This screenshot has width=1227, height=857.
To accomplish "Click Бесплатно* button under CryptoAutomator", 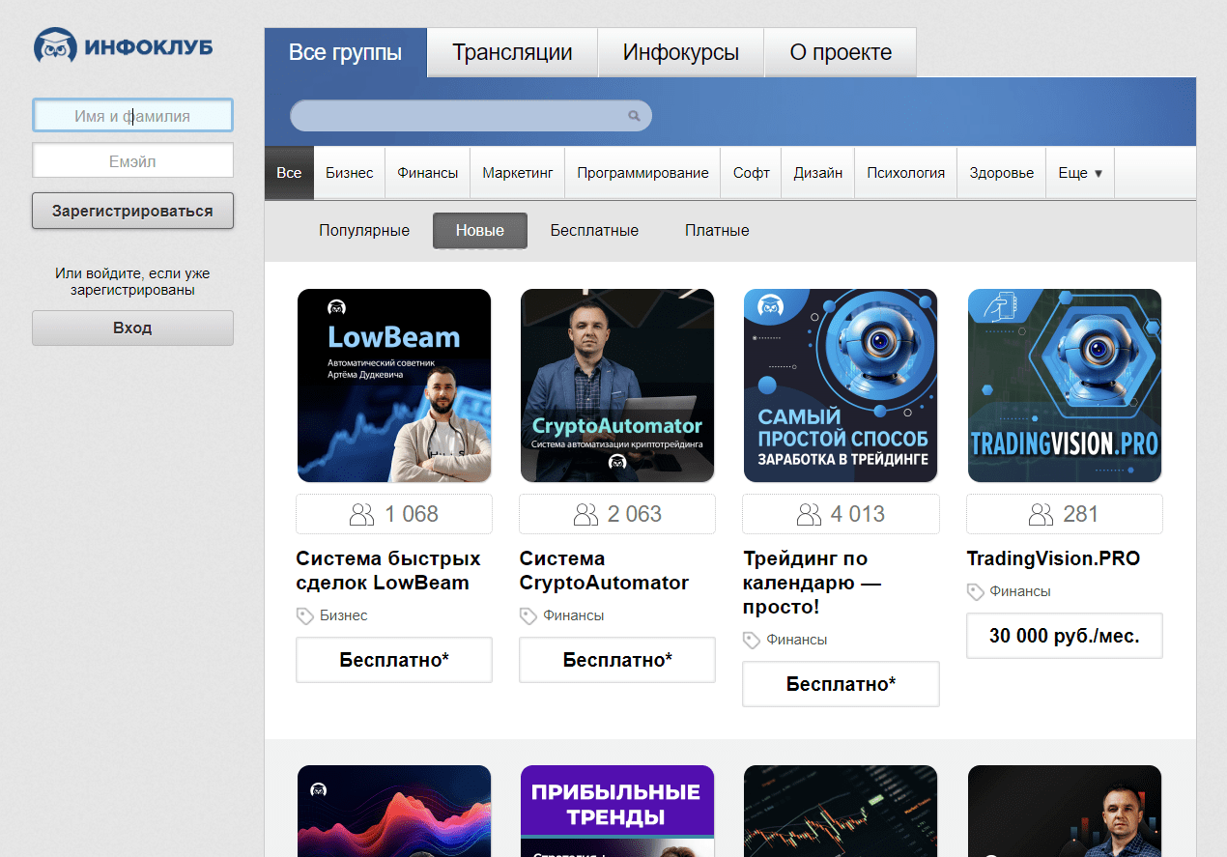I will coord(617,660).
